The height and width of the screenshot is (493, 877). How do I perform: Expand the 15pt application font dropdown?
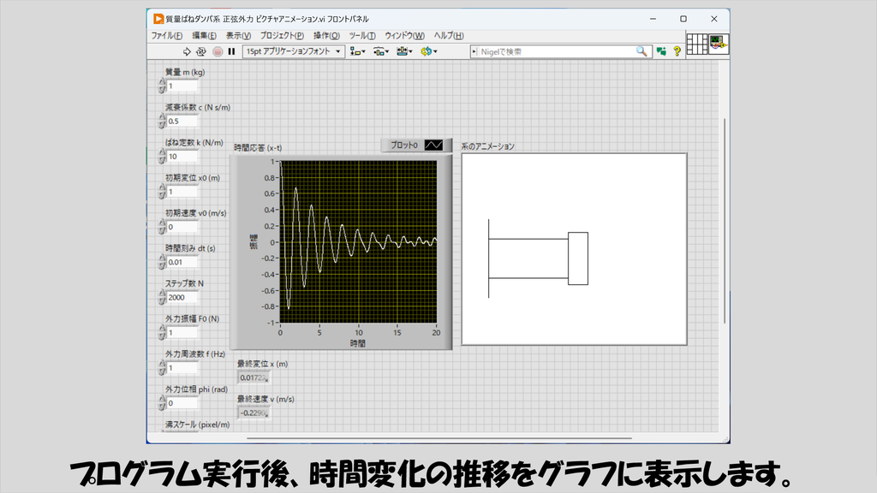click(x=293, y=51)
